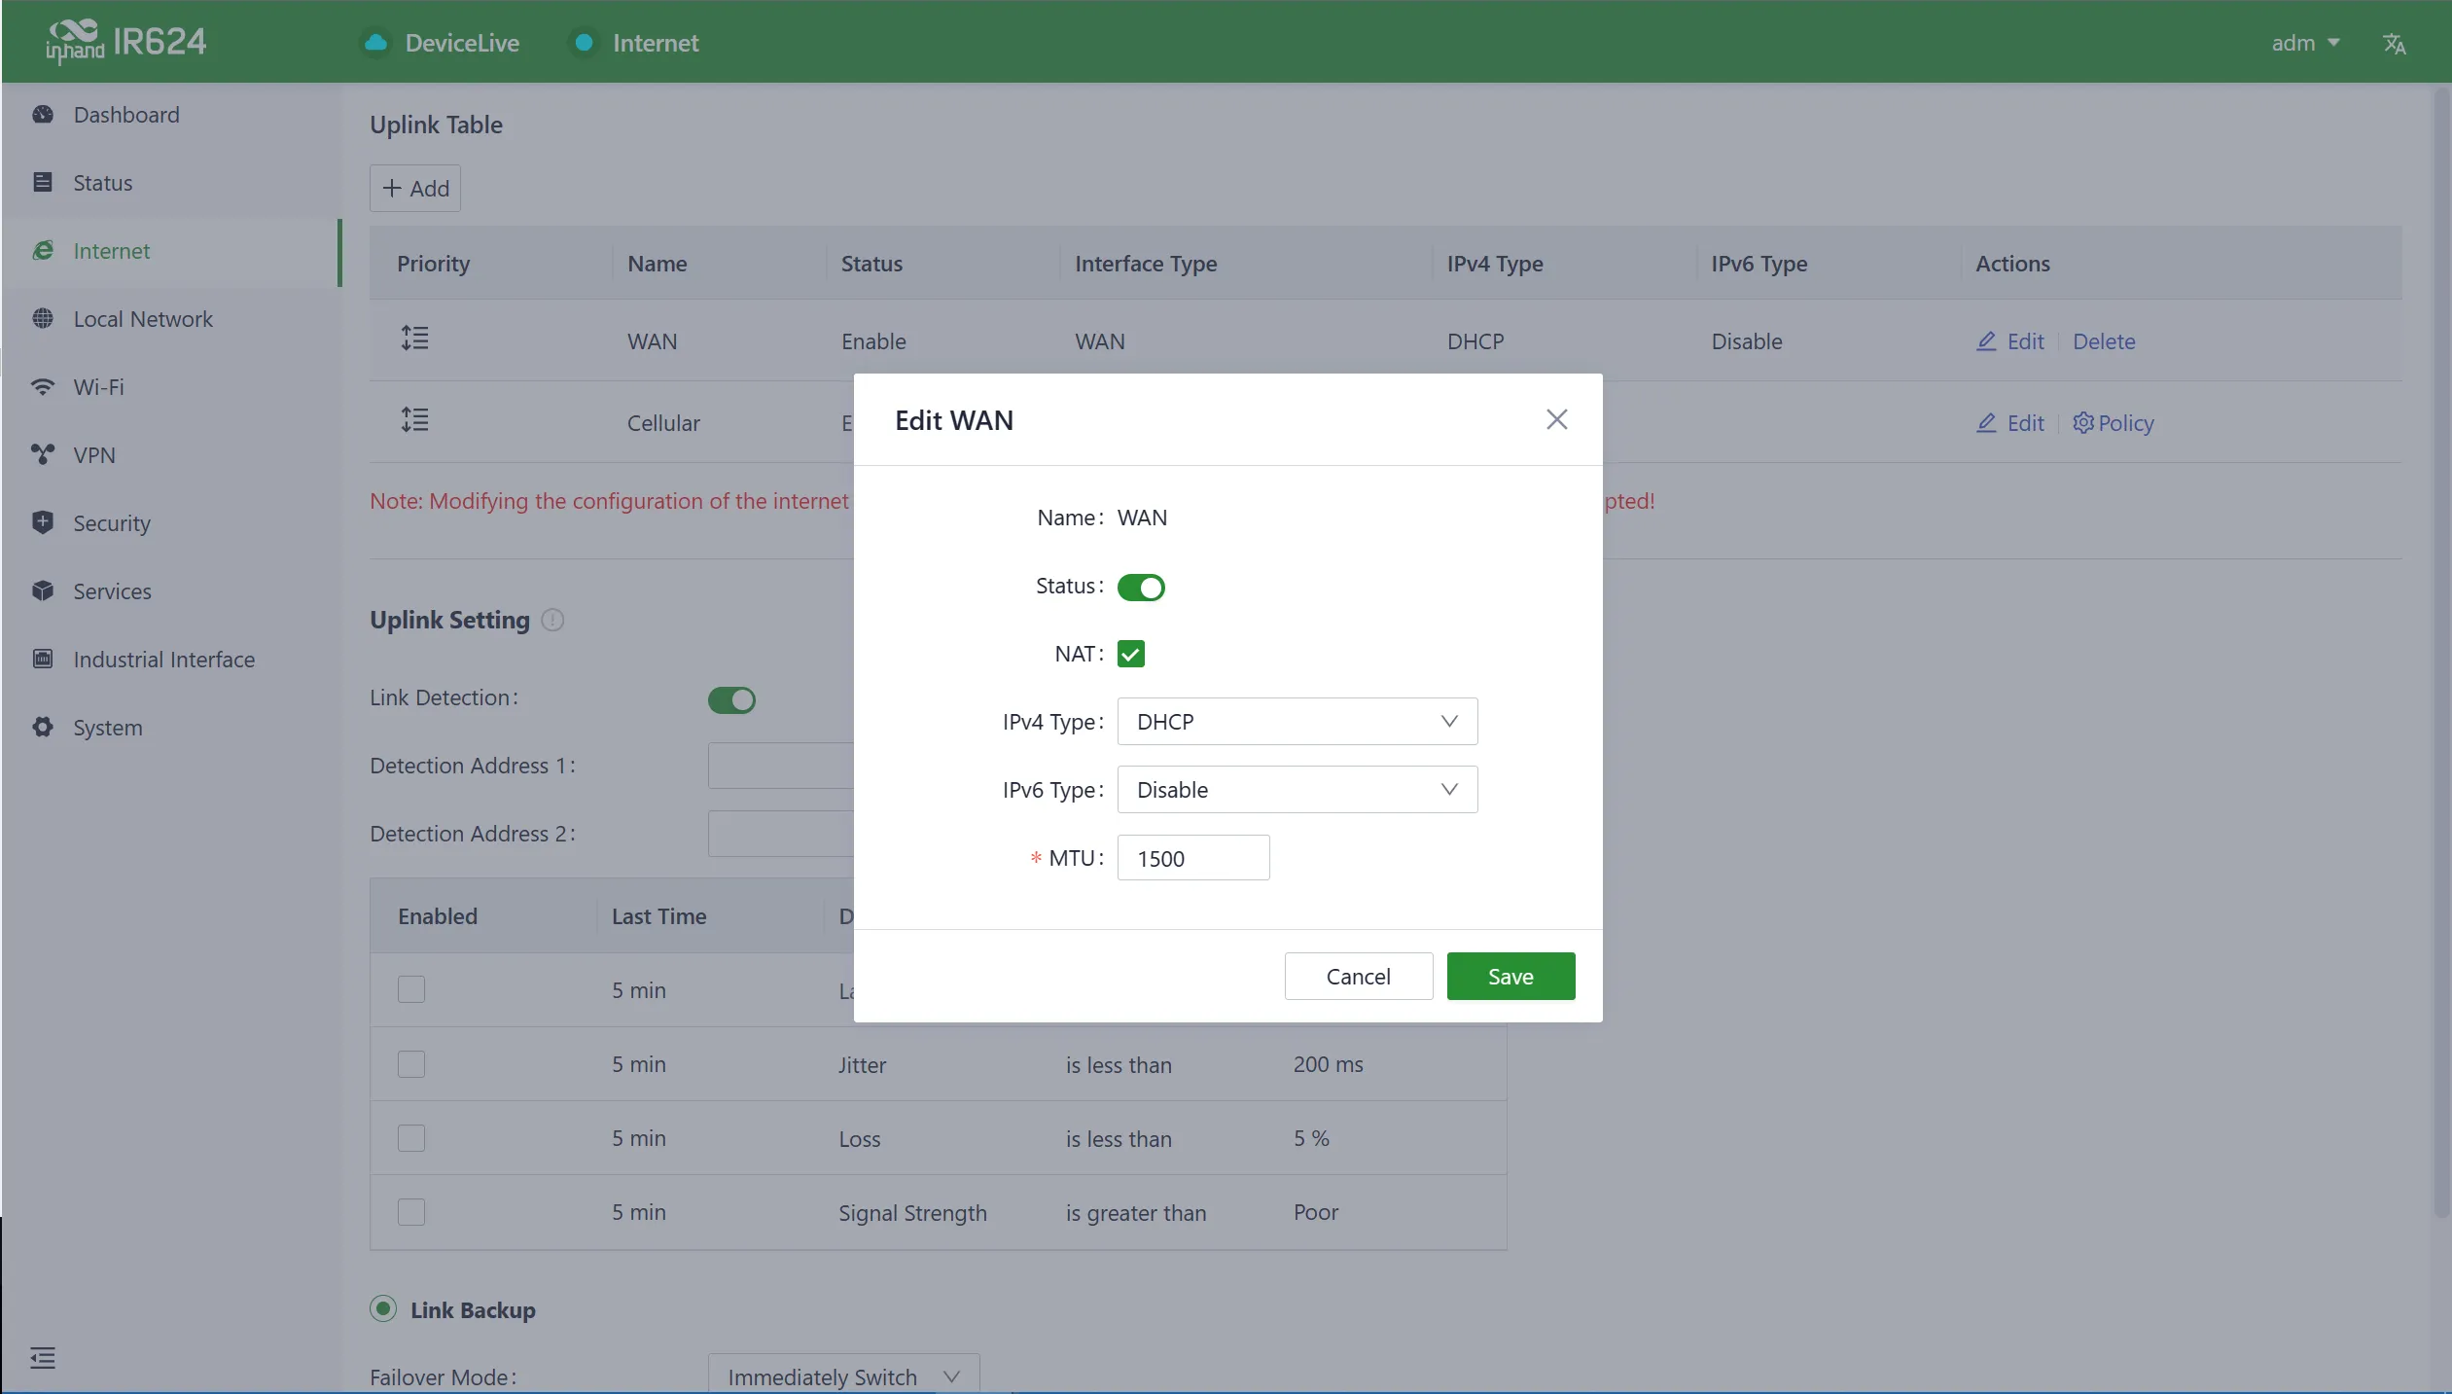Click the Local Network globe icon
The width and height of the screenshot is (2452, 1394).
tap(43, 319)
